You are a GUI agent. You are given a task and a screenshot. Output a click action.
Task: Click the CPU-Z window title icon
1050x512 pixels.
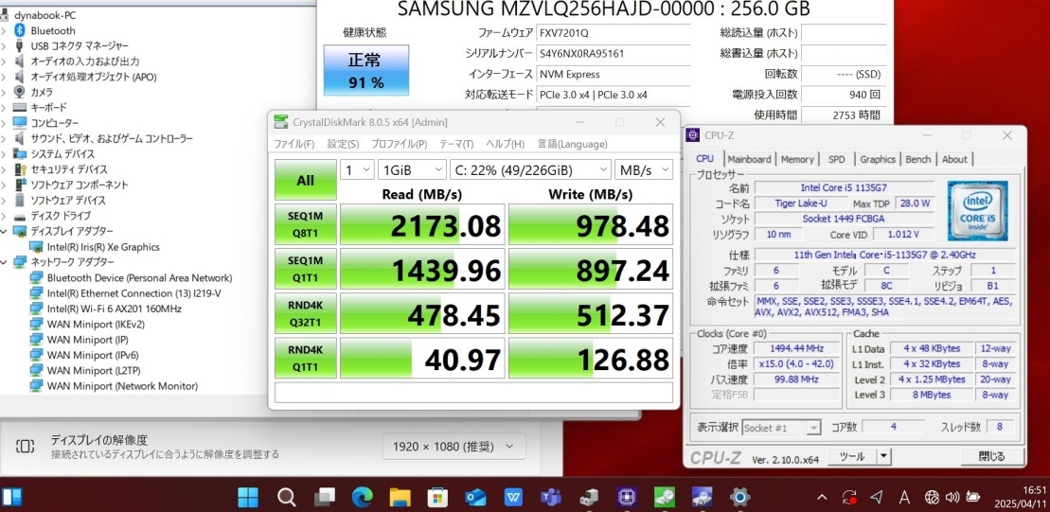(x=694, y=136)
